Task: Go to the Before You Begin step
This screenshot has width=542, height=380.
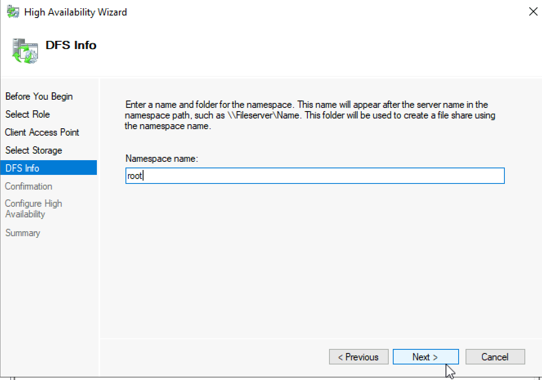Action: click(39, 96)
